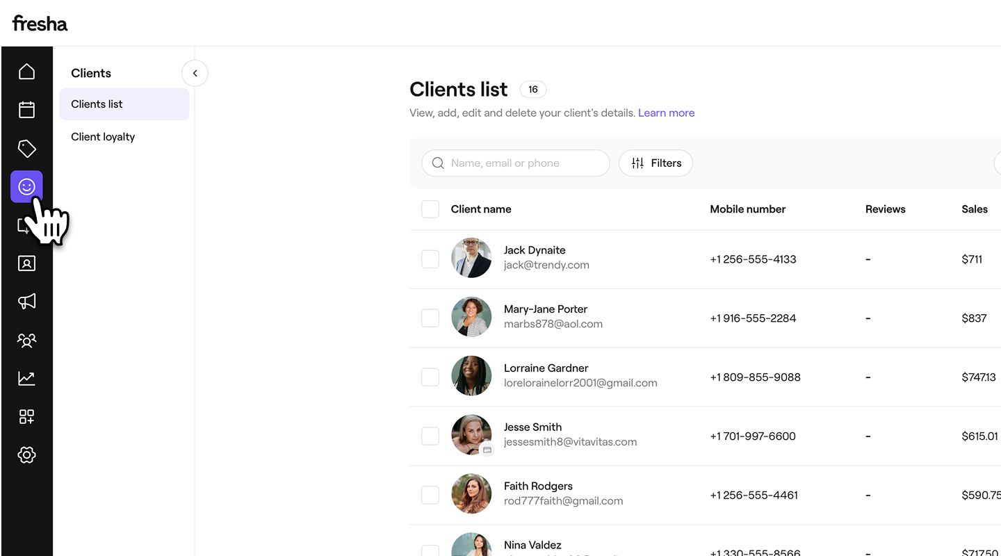1001x556 pixels.
Task: Click email jessesmith8@vitavitas.com
Action: [570, 442]
